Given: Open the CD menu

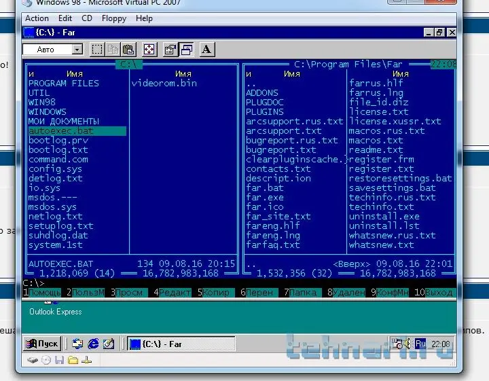Looking at the screenshot, I should pyautogui.click(x=87, y=18).
